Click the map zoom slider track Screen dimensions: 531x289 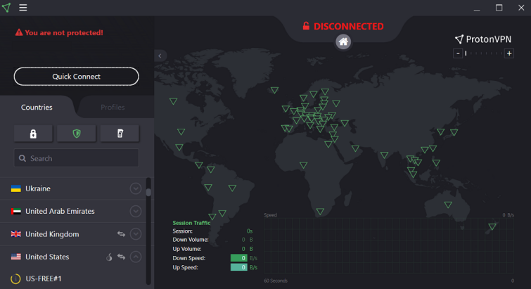point(484,53)
